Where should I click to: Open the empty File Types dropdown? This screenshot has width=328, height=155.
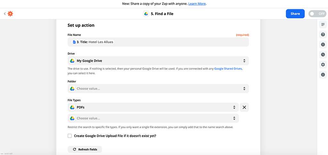pos(153,118)
